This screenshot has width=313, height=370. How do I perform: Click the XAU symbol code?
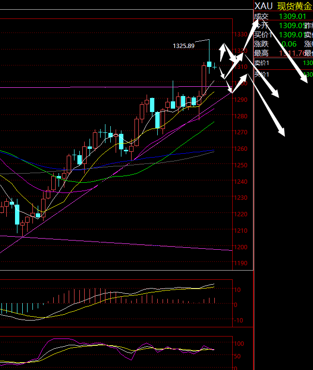pyautogui.click(x=263, y=6)
